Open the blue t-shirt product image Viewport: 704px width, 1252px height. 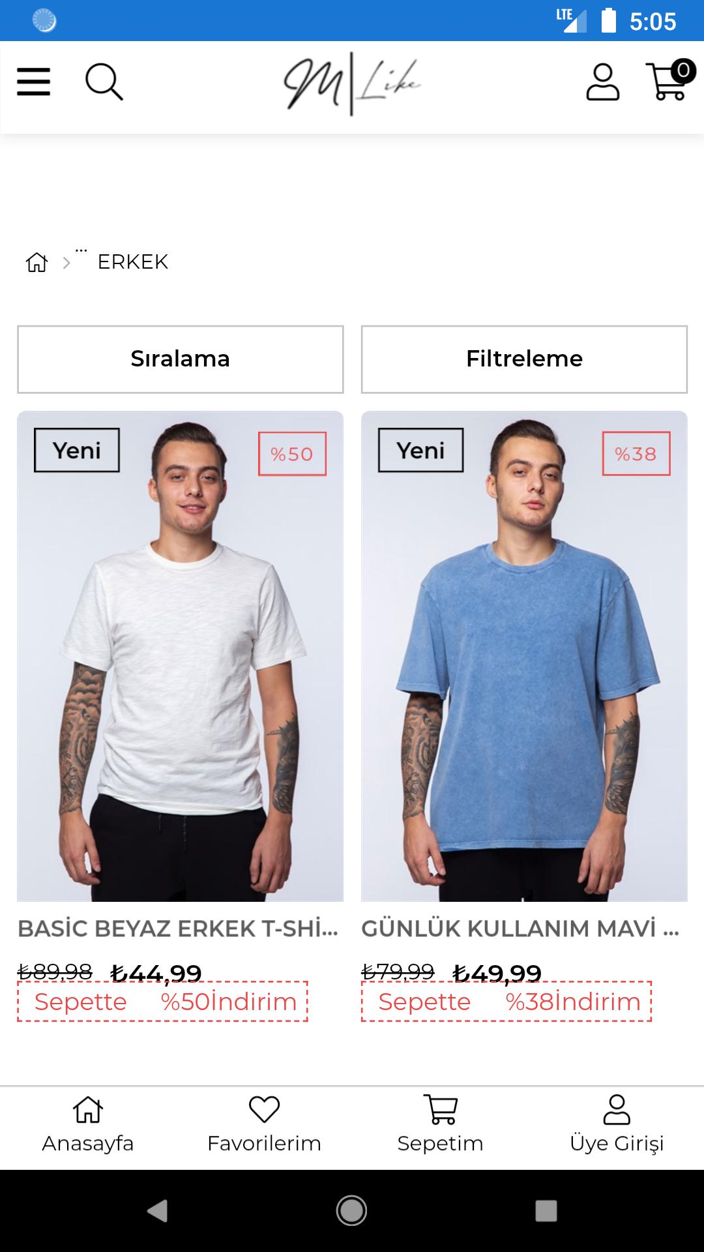pos(524,656)
